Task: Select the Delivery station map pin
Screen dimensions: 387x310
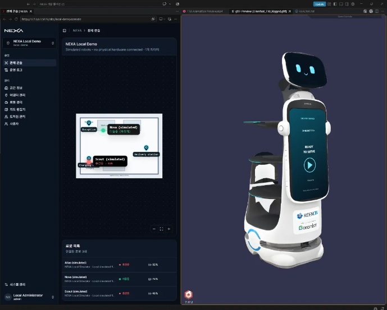Action: (x=146, y=148)
